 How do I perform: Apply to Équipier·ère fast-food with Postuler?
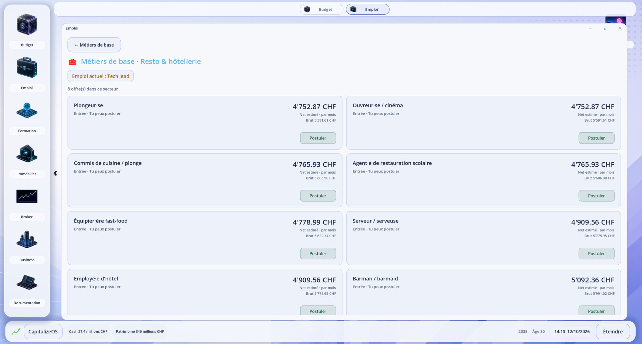click(x=318, y=254)
